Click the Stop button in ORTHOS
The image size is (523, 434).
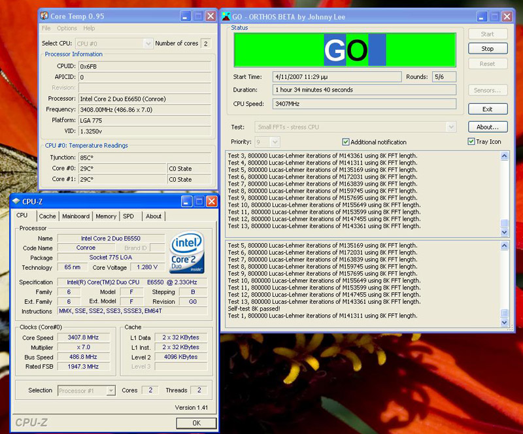pos(488,48)
